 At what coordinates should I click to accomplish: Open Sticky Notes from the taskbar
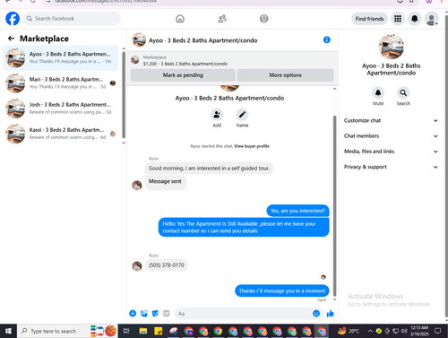click(x=159, y=331)
